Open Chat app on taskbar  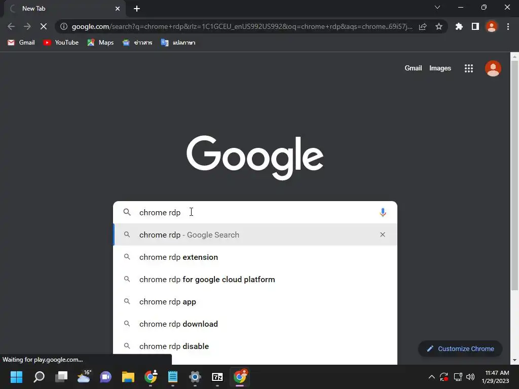click(105, 377)
